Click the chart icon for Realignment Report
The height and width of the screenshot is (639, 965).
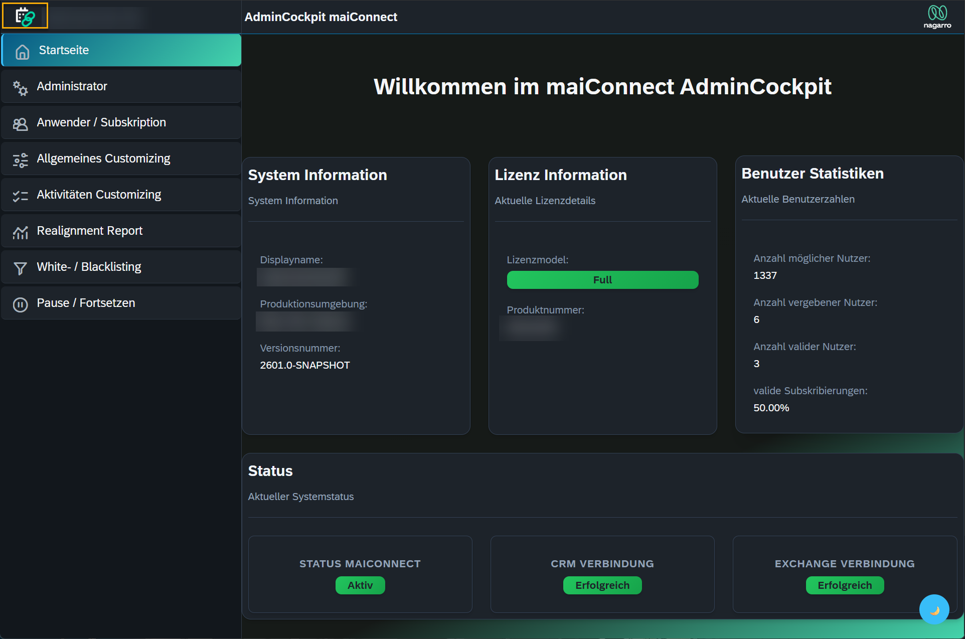pyautogui.click(x=20, y=232)
